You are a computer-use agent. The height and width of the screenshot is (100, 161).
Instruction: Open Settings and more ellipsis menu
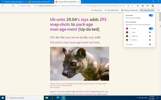(157, 5)
